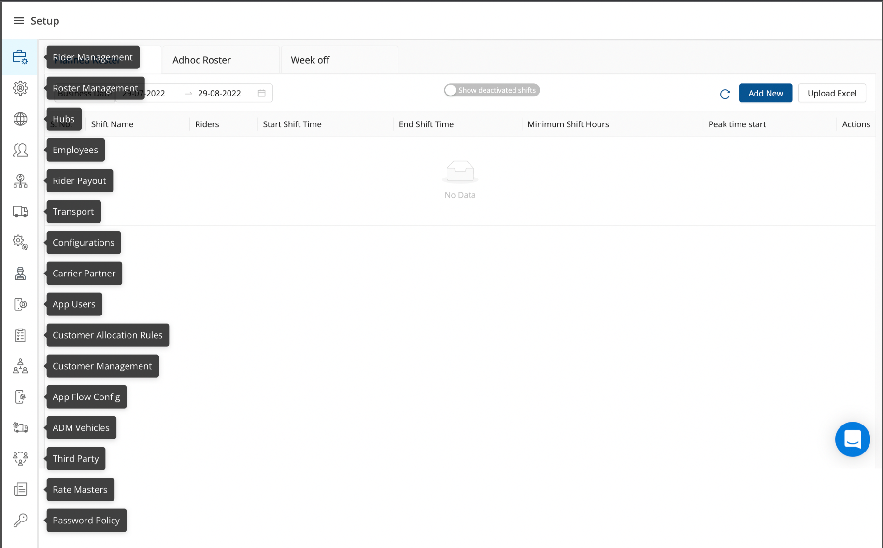Click the end date 29-08-2022 field

pos(219,94)
